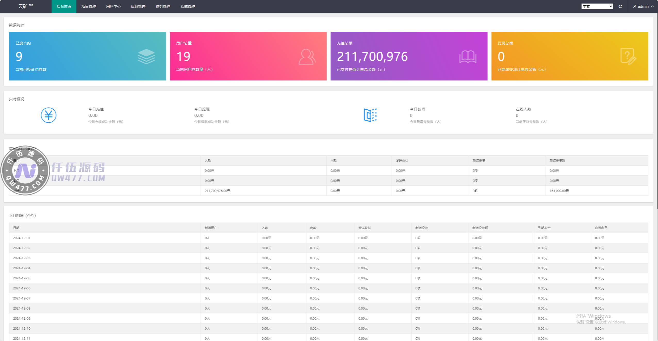Click the edit note icon in withdrawal card
The height and width of the screenshot is (341, 658).
click(x=628, y=56)
